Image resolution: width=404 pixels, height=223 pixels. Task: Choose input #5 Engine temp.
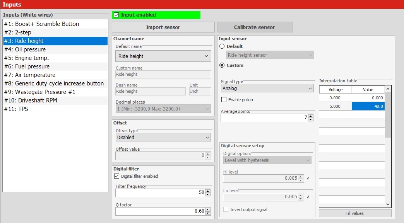(55, 58)
